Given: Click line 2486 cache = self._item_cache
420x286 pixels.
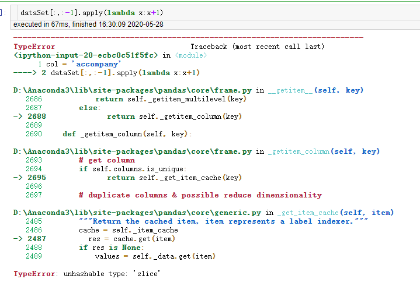Looking at the screenshot, I should point(102,230).
